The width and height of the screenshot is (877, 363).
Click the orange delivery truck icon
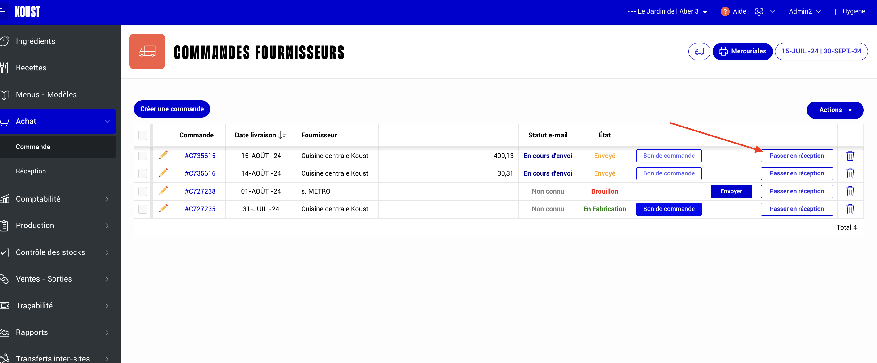(147, 51)
